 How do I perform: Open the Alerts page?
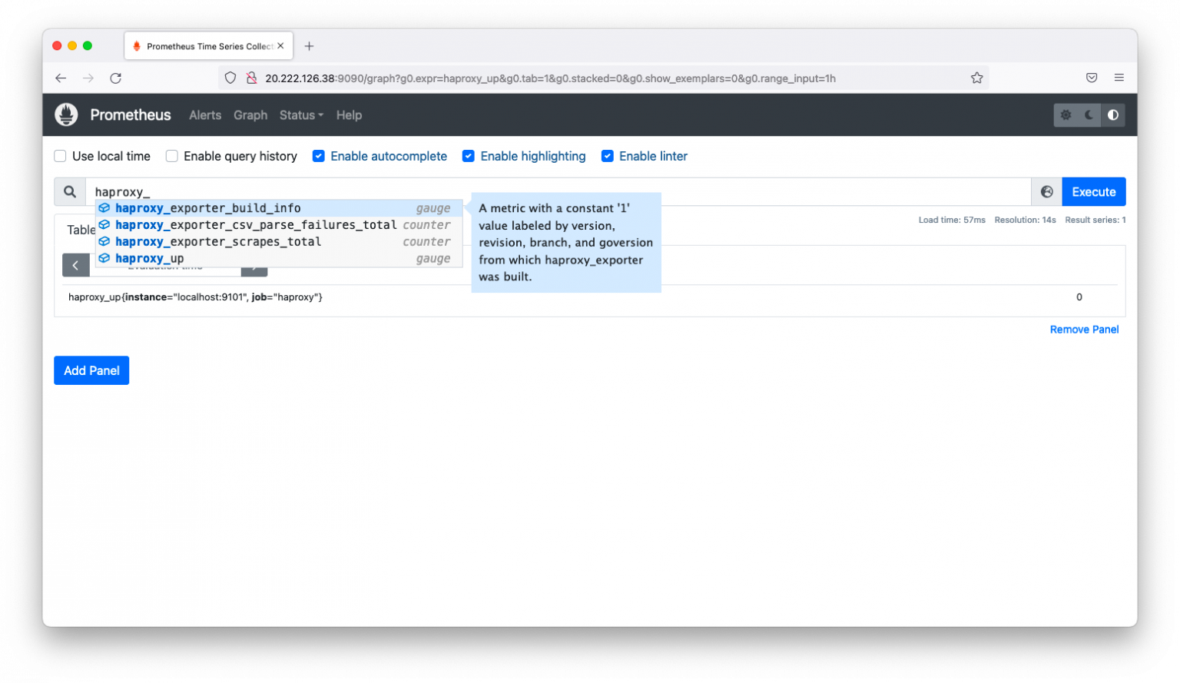tap(205, 115)
